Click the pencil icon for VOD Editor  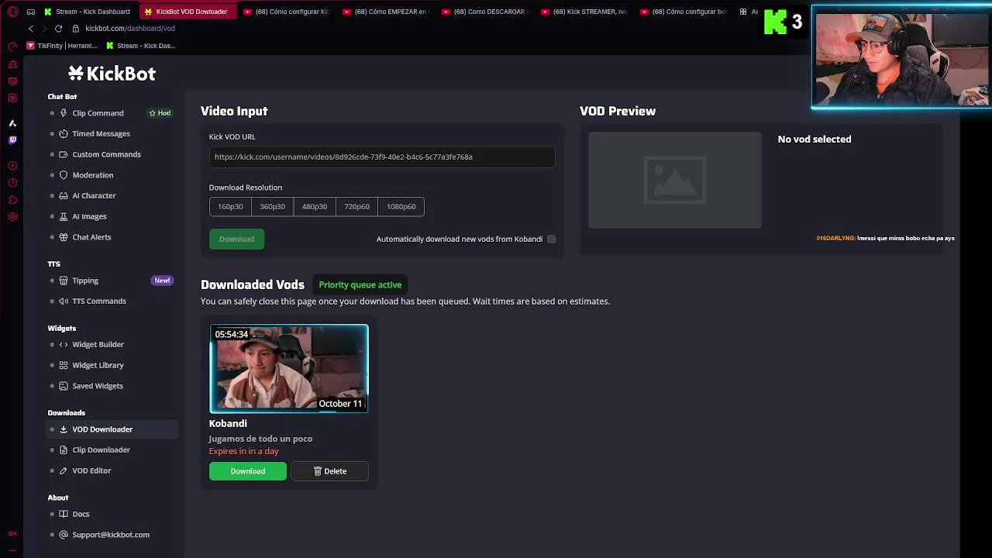(64, 470)
